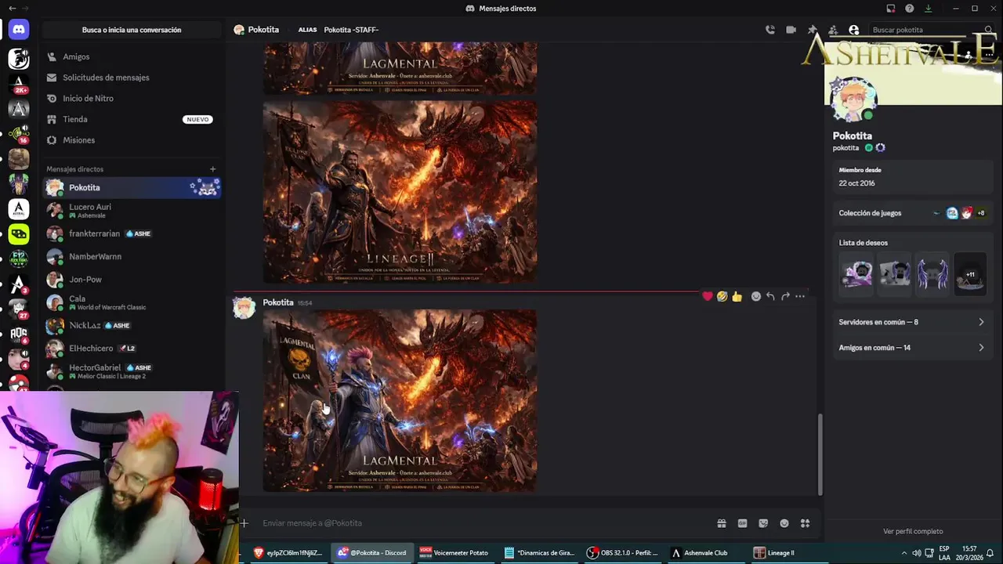Expand Amigos en común — 14

(x=912, y=348)
